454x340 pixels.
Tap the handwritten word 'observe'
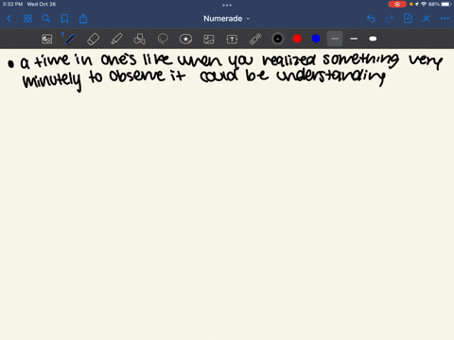pyautogui.click(x=137, y=76)
